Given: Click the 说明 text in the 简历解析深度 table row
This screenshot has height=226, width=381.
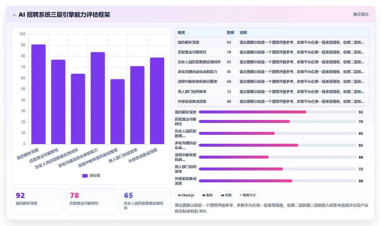Looking at the screenshot, I should coord(302,42).
